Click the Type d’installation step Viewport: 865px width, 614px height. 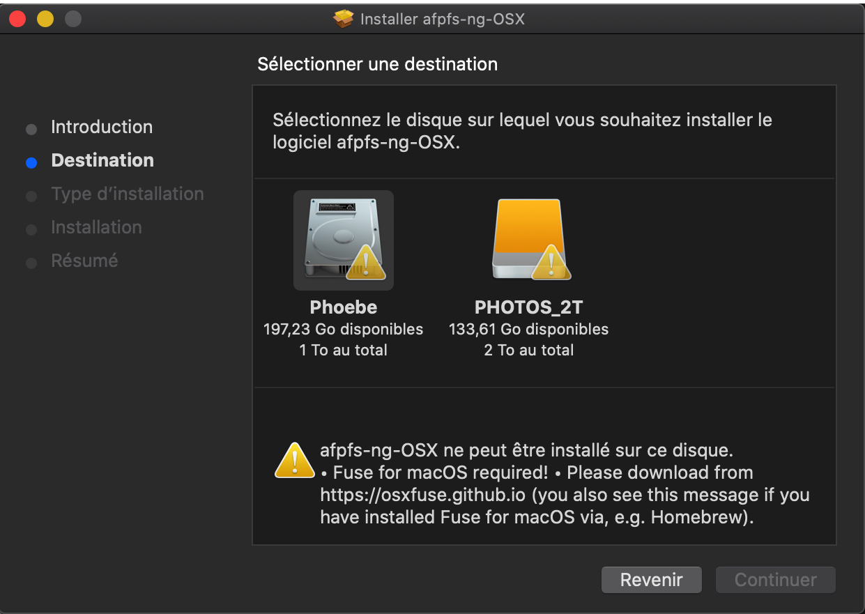pos(128,194)
